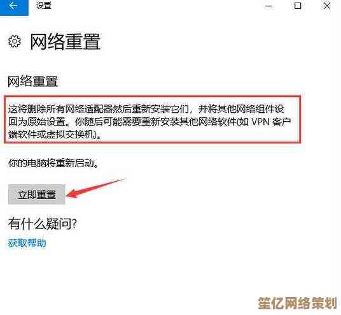The image size is (341, 315).
Task: Minimize the 设置 window
Action: coord(269,6)
